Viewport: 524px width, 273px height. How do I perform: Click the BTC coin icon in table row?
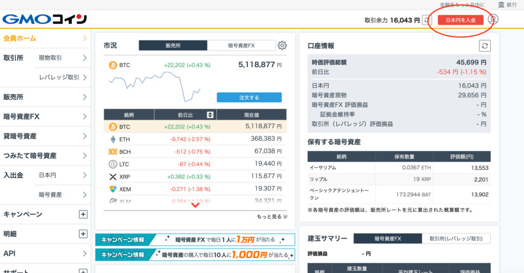pyautogui.click(x=113, y=127)
